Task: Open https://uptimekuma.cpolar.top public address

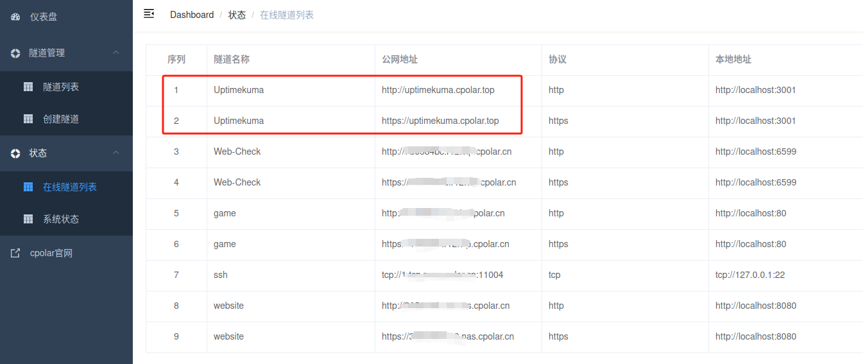Action: coord(440,121)
